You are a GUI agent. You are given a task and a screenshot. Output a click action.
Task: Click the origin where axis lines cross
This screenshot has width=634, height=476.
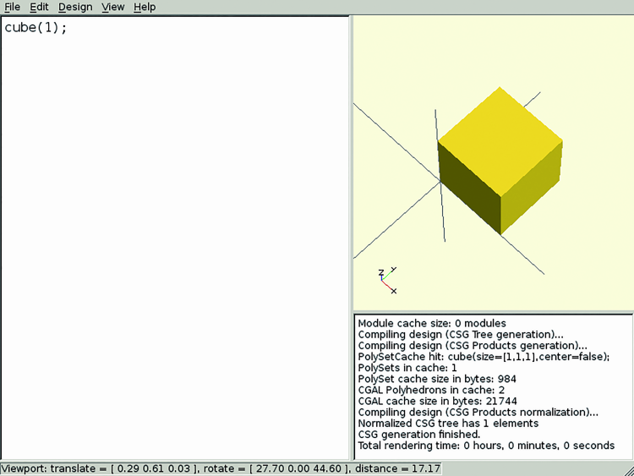(440, 180)
